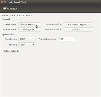Switch to the Theme tab
Image resolution: width=101 pixels, height=97 pixels.
pyautogui.click(x=5, y=15)
